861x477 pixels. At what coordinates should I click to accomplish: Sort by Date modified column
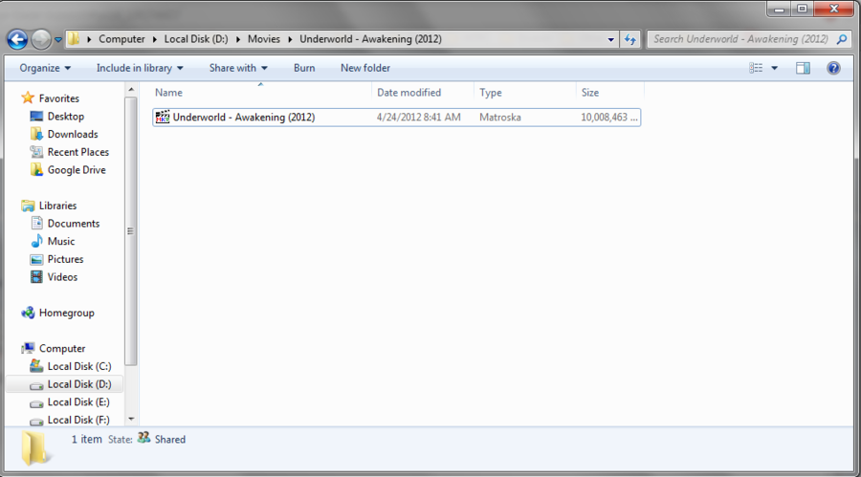click(422, 92)
